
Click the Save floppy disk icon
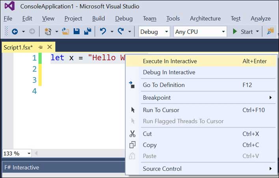76,31
